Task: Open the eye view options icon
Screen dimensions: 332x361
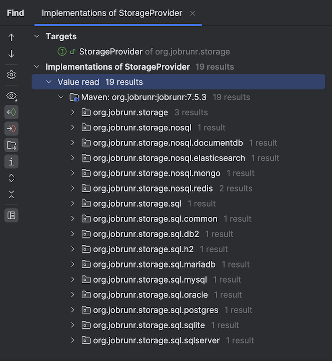Action: pos(11,96)
